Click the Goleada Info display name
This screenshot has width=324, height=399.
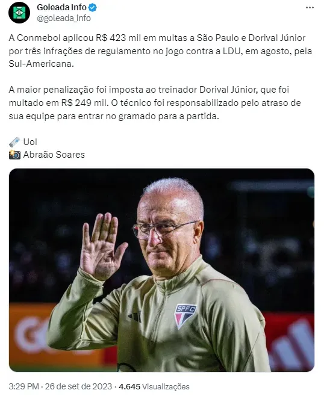coord(61,7)
